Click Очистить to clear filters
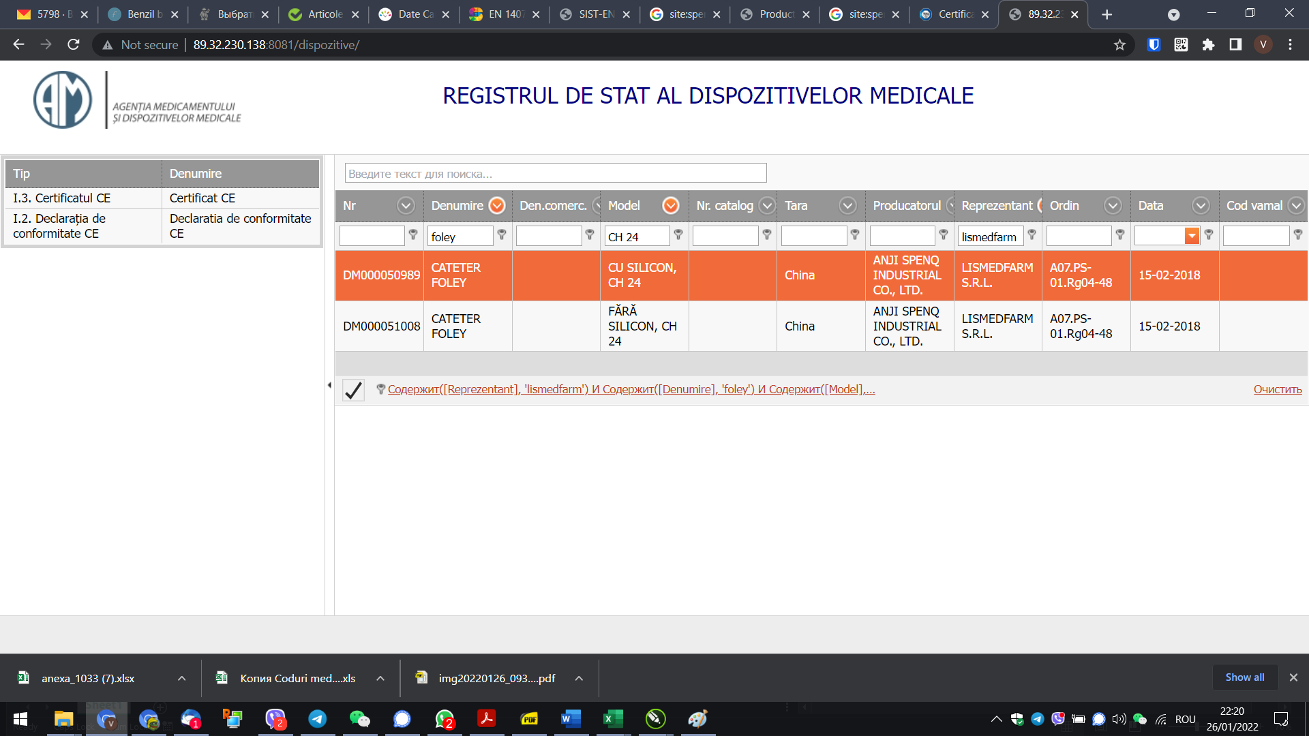This screenshot has width=1309, height=736. [1277, 389]
